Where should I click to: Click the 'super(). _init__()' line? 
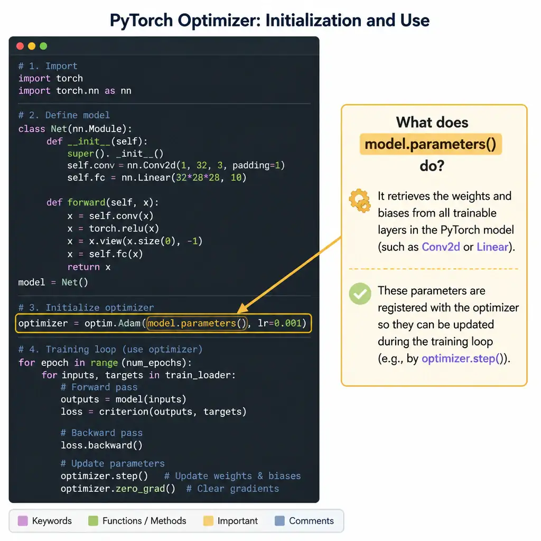pyautogui.click(x=115, y=154)
